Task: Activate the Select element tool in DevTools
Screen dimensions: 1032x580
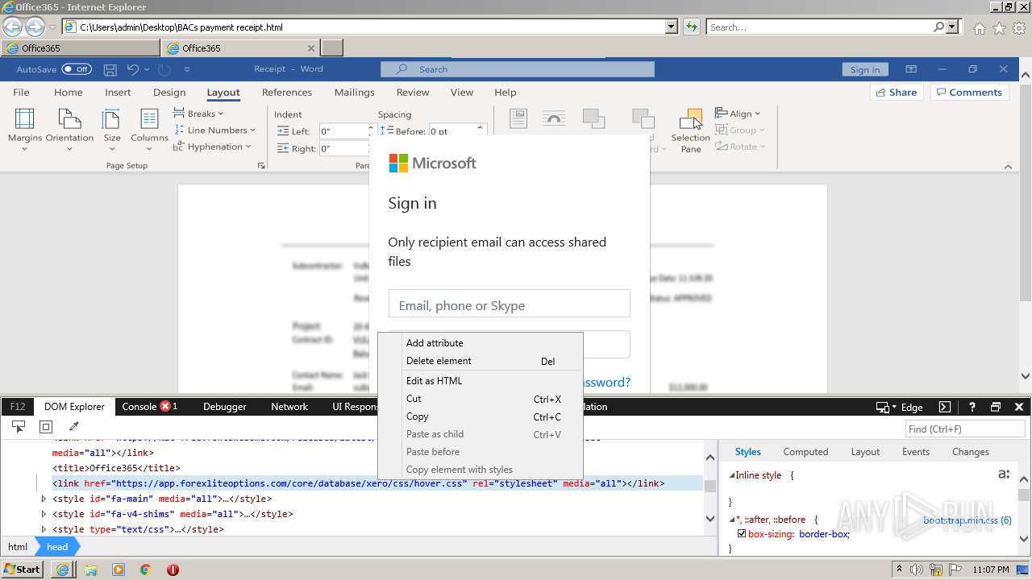Action: pyautogui.click(x=19, y=427)
